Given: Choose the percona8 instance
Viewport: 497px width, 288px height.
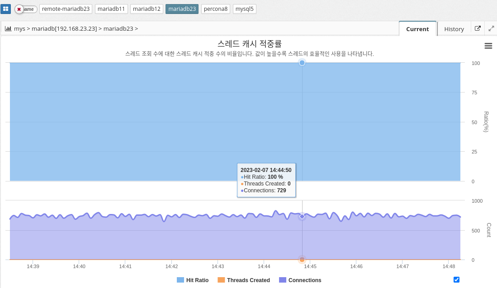Looking at the screenshot, I should 216,9.
